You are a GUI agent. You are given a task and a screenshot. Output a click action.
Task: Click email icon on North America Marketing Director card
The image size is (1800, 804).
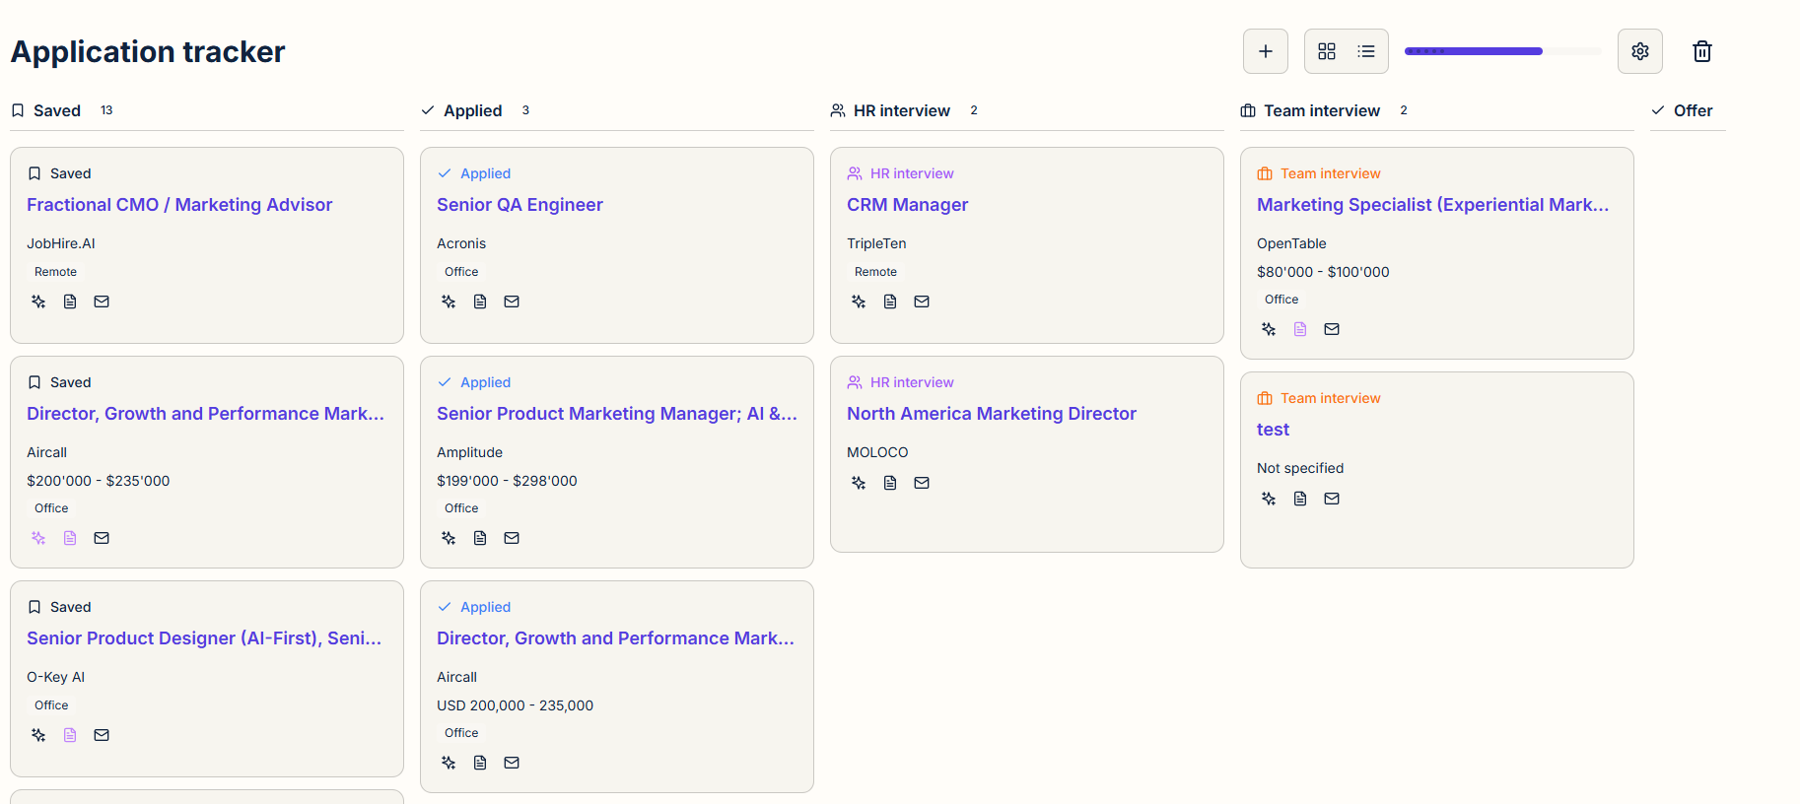922,483
